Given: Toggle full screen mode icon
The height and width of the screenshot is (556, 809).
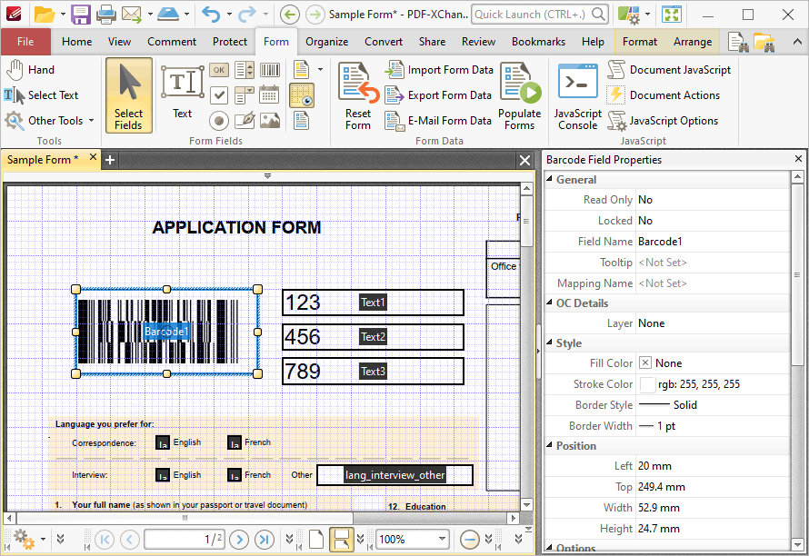Looking at the screenshot, I should (x=673, y=15).
